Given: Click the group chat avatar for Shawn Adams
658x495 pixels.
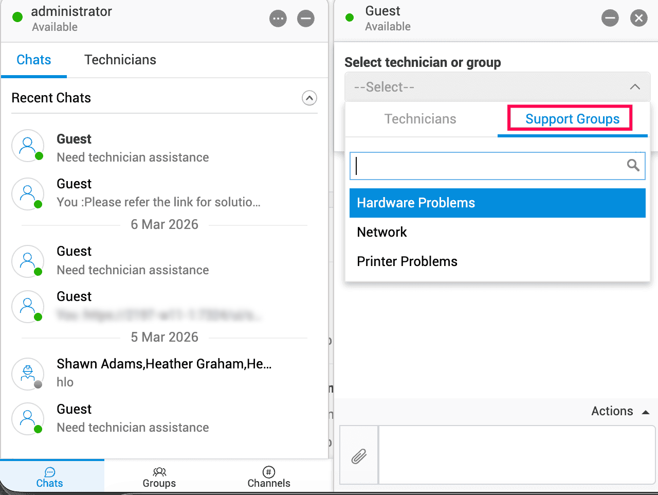Looking at the screenshot, I should click(28, 374).
